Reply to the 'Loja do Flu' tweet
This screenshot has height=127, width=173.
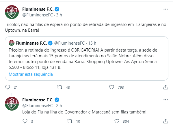point(25,121)
